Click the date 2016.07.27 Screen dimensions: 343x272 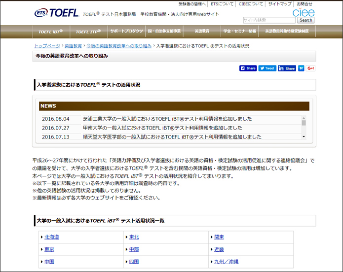click(x=56, y=128)
